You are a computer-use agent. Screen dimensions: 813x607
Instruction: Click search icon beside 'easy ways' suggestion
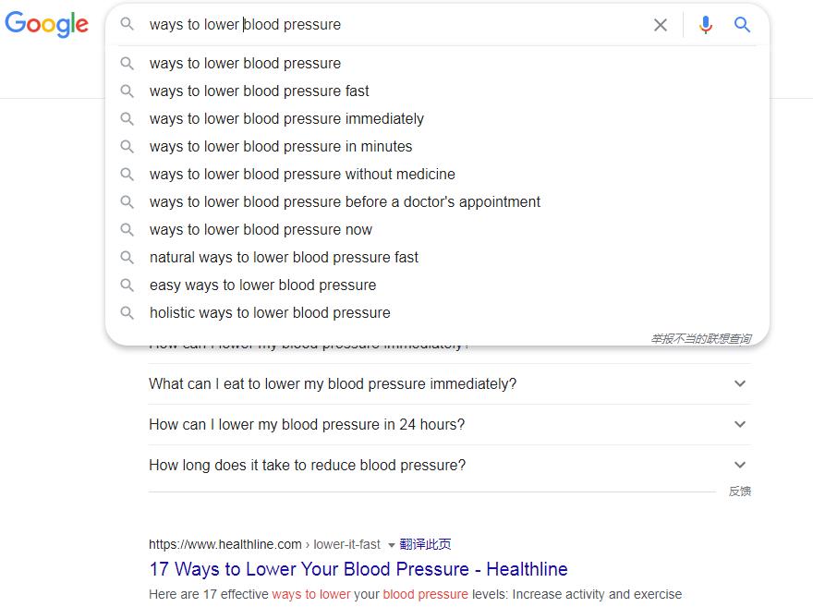pos(127,285)
